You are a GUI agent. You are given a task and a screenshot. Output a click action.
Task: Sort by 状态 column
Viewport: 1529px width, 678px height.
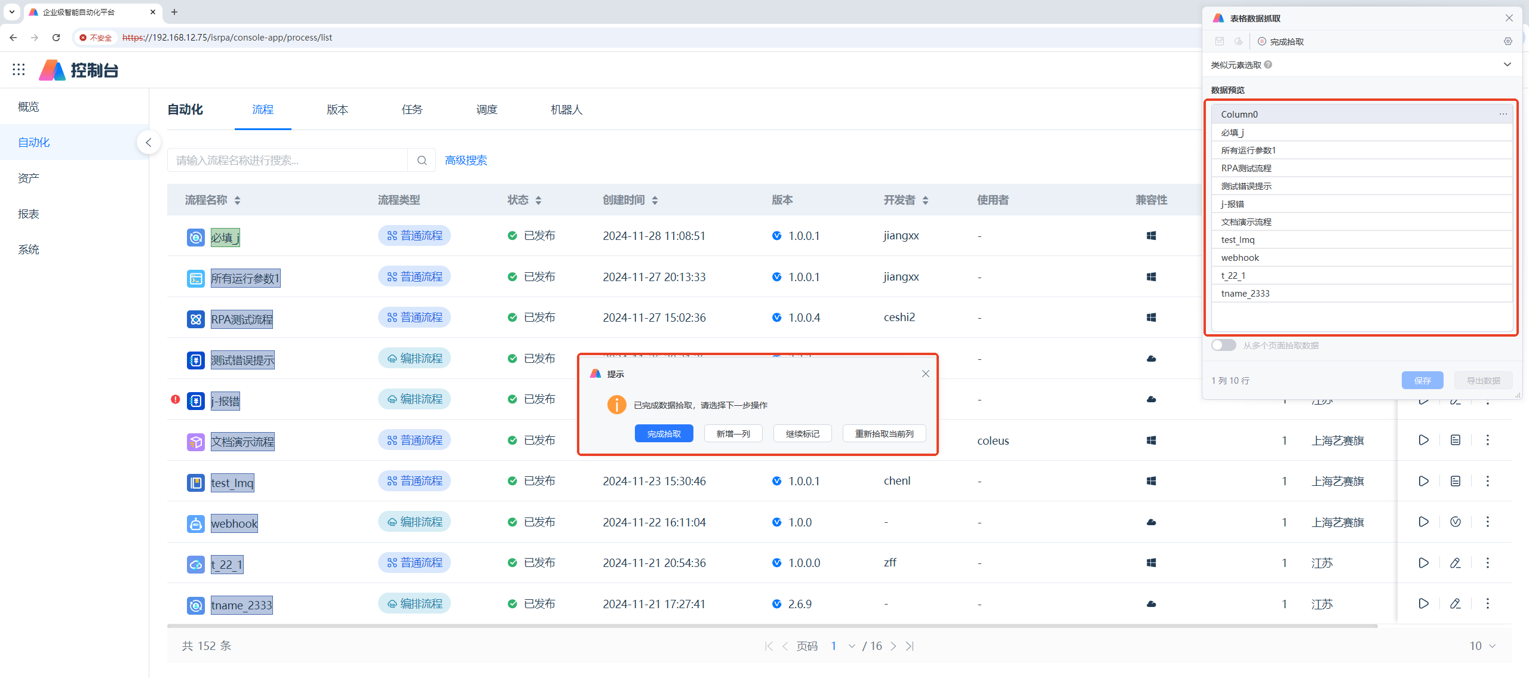pos(538,201)
